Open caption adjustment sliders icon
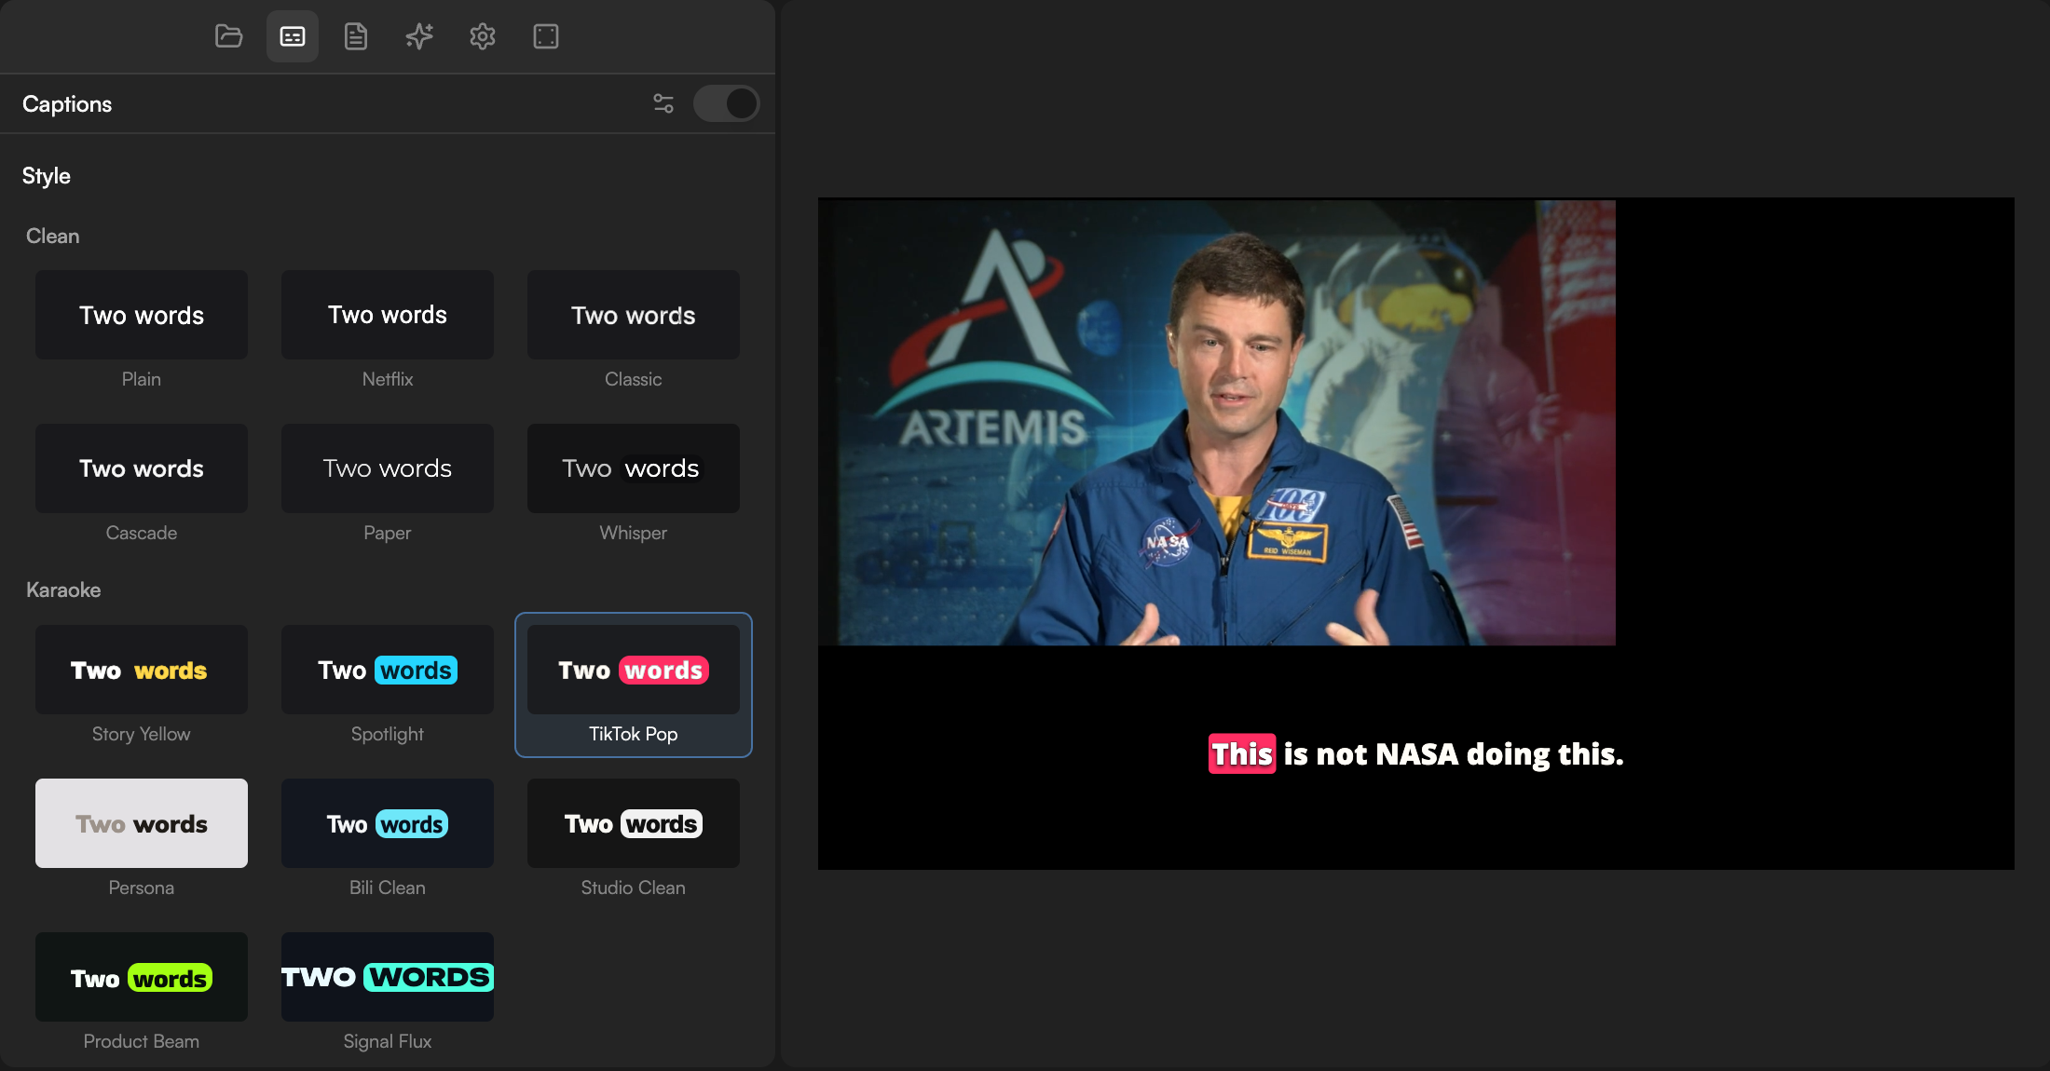This screenshot has width=2050, height=1071. point(663,103)
